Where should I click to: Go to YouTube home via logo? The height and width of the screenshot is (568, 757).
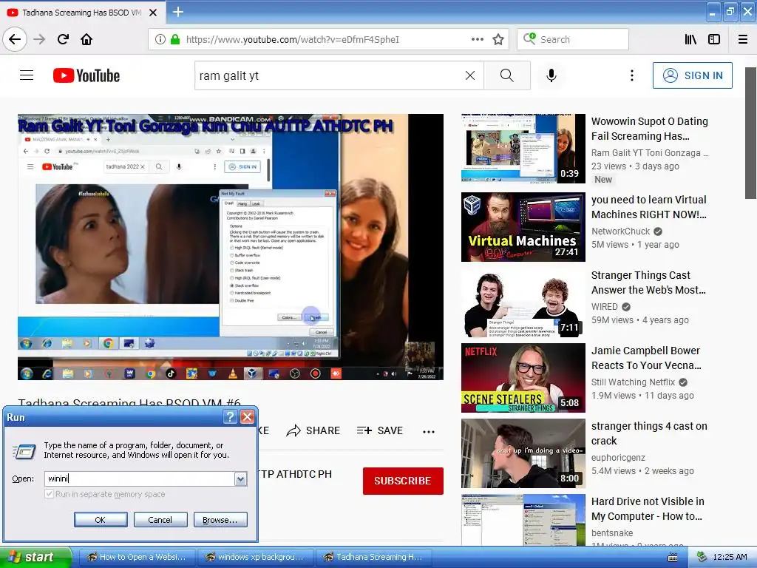[86, 75]
